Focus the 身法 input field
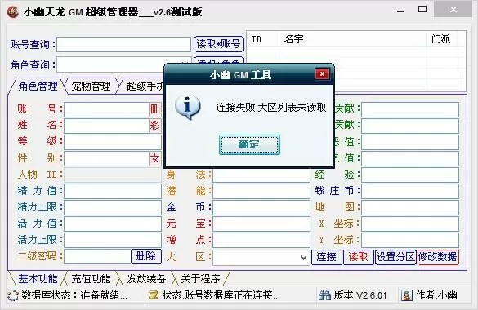This screenshot has height=310, width=478. [261, 175]
